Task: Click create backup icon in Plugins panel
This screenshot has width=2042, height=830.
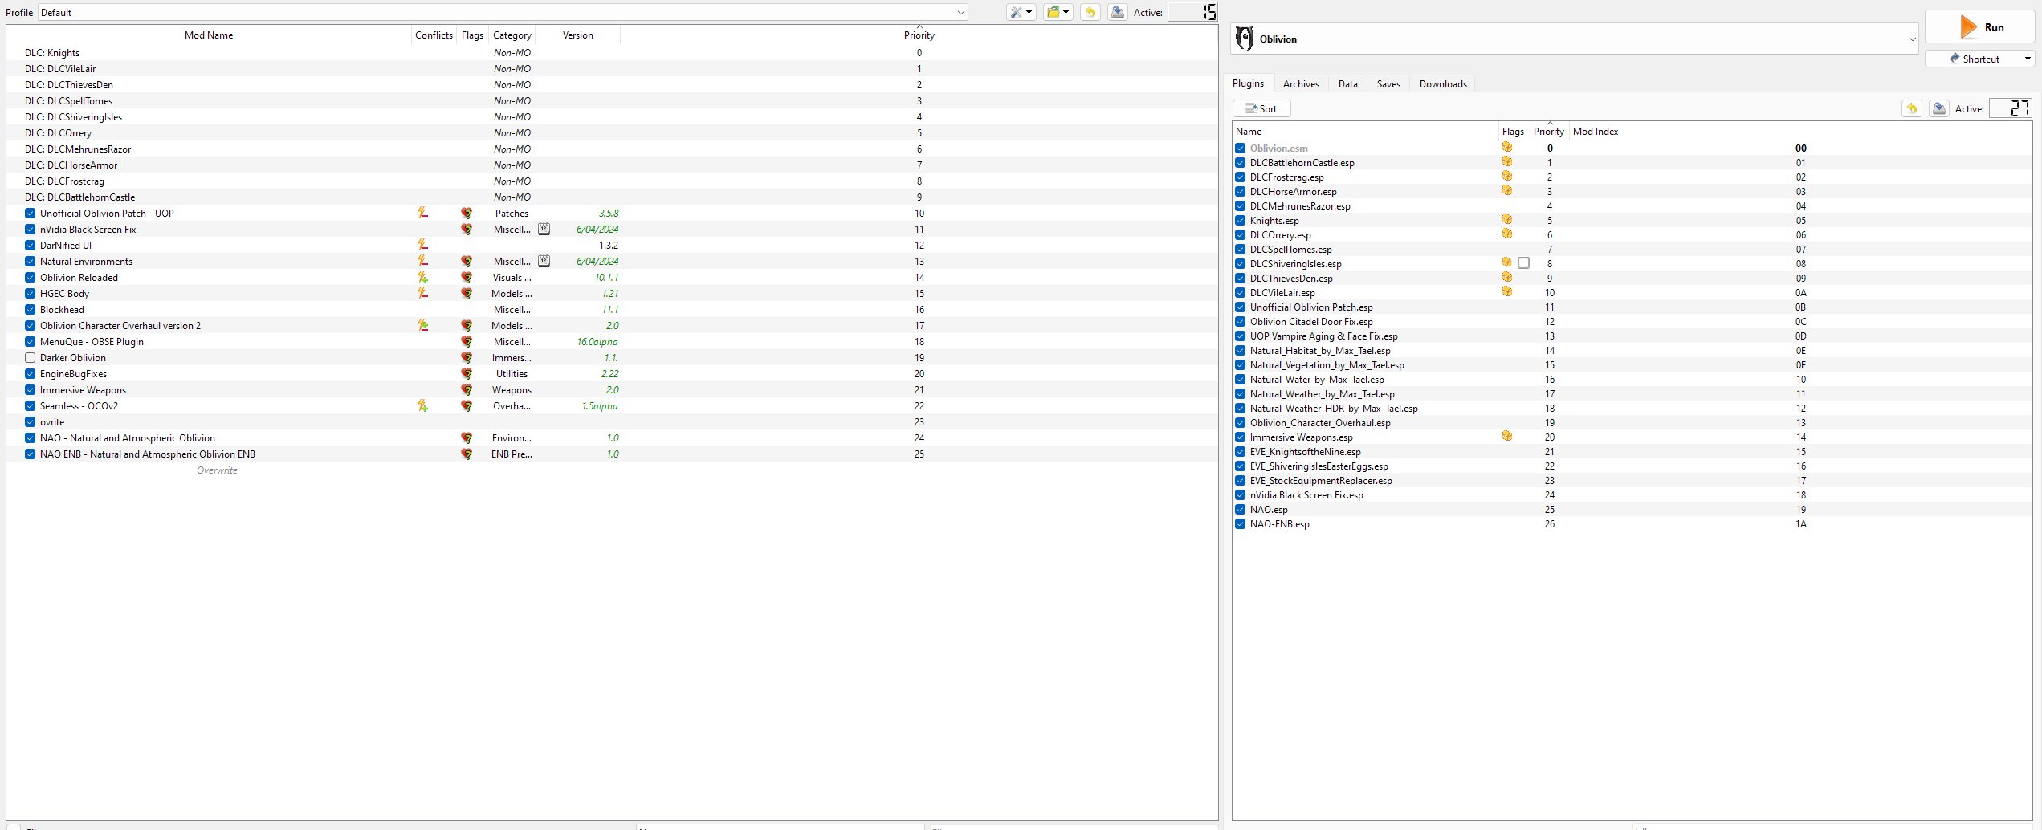Action: click(1938, 108)
